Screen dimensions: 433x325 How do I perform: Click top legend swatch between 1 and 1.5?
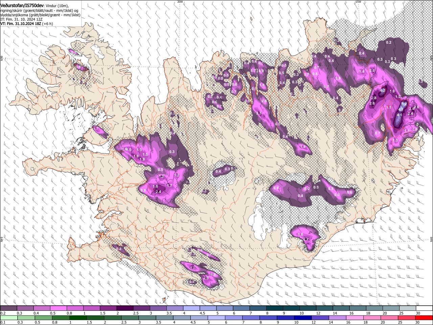91,308
